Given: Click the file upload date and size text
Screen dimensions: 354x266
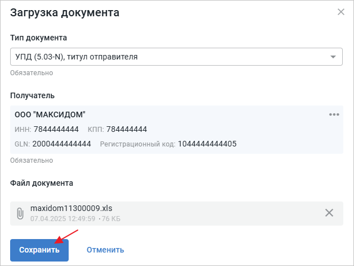Looking at the screenshot, I should point(75,218).
